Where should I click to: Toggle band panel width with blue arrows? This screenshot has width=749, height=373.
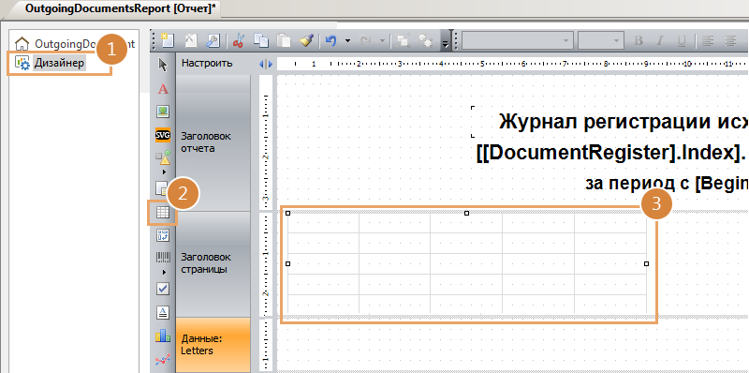click(265, 64)
